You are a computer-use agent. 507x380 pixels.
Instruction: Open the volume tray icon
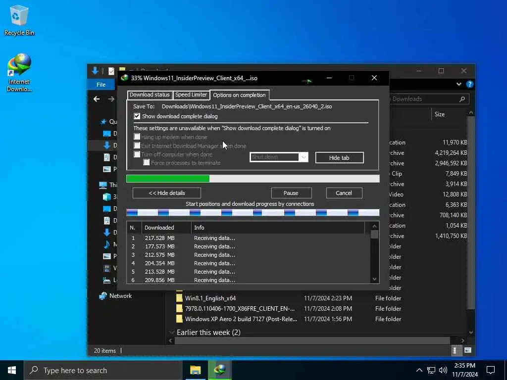[443, 370]
